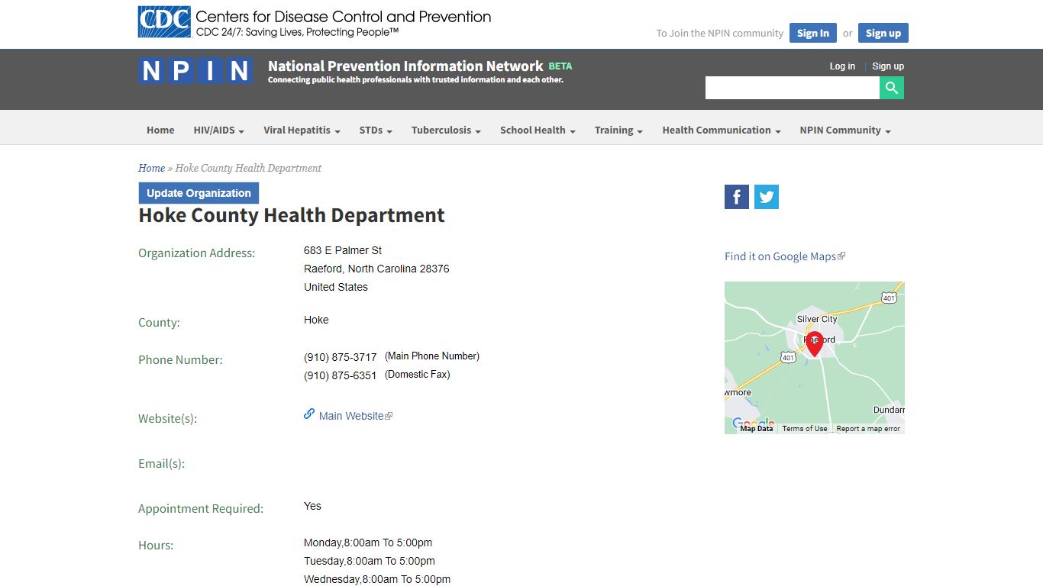The width and height of the screenshot is (1043, 586).
Task: Open the Main Website link
Action: [x=351, y=416]
